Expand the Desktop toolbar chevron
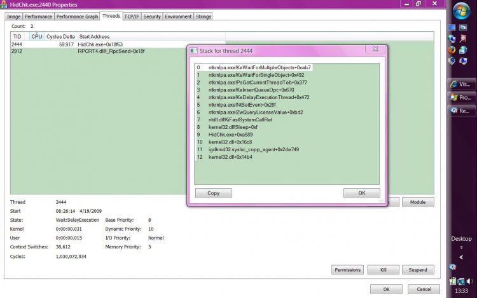Image resolution: width=477 pixels, height=298 pixels. point(461,247)
